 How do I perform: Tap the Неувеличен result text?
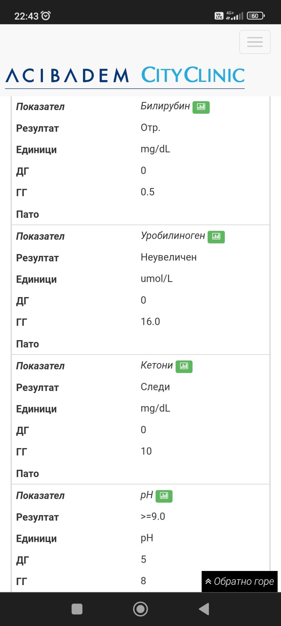tap(168, 257)
